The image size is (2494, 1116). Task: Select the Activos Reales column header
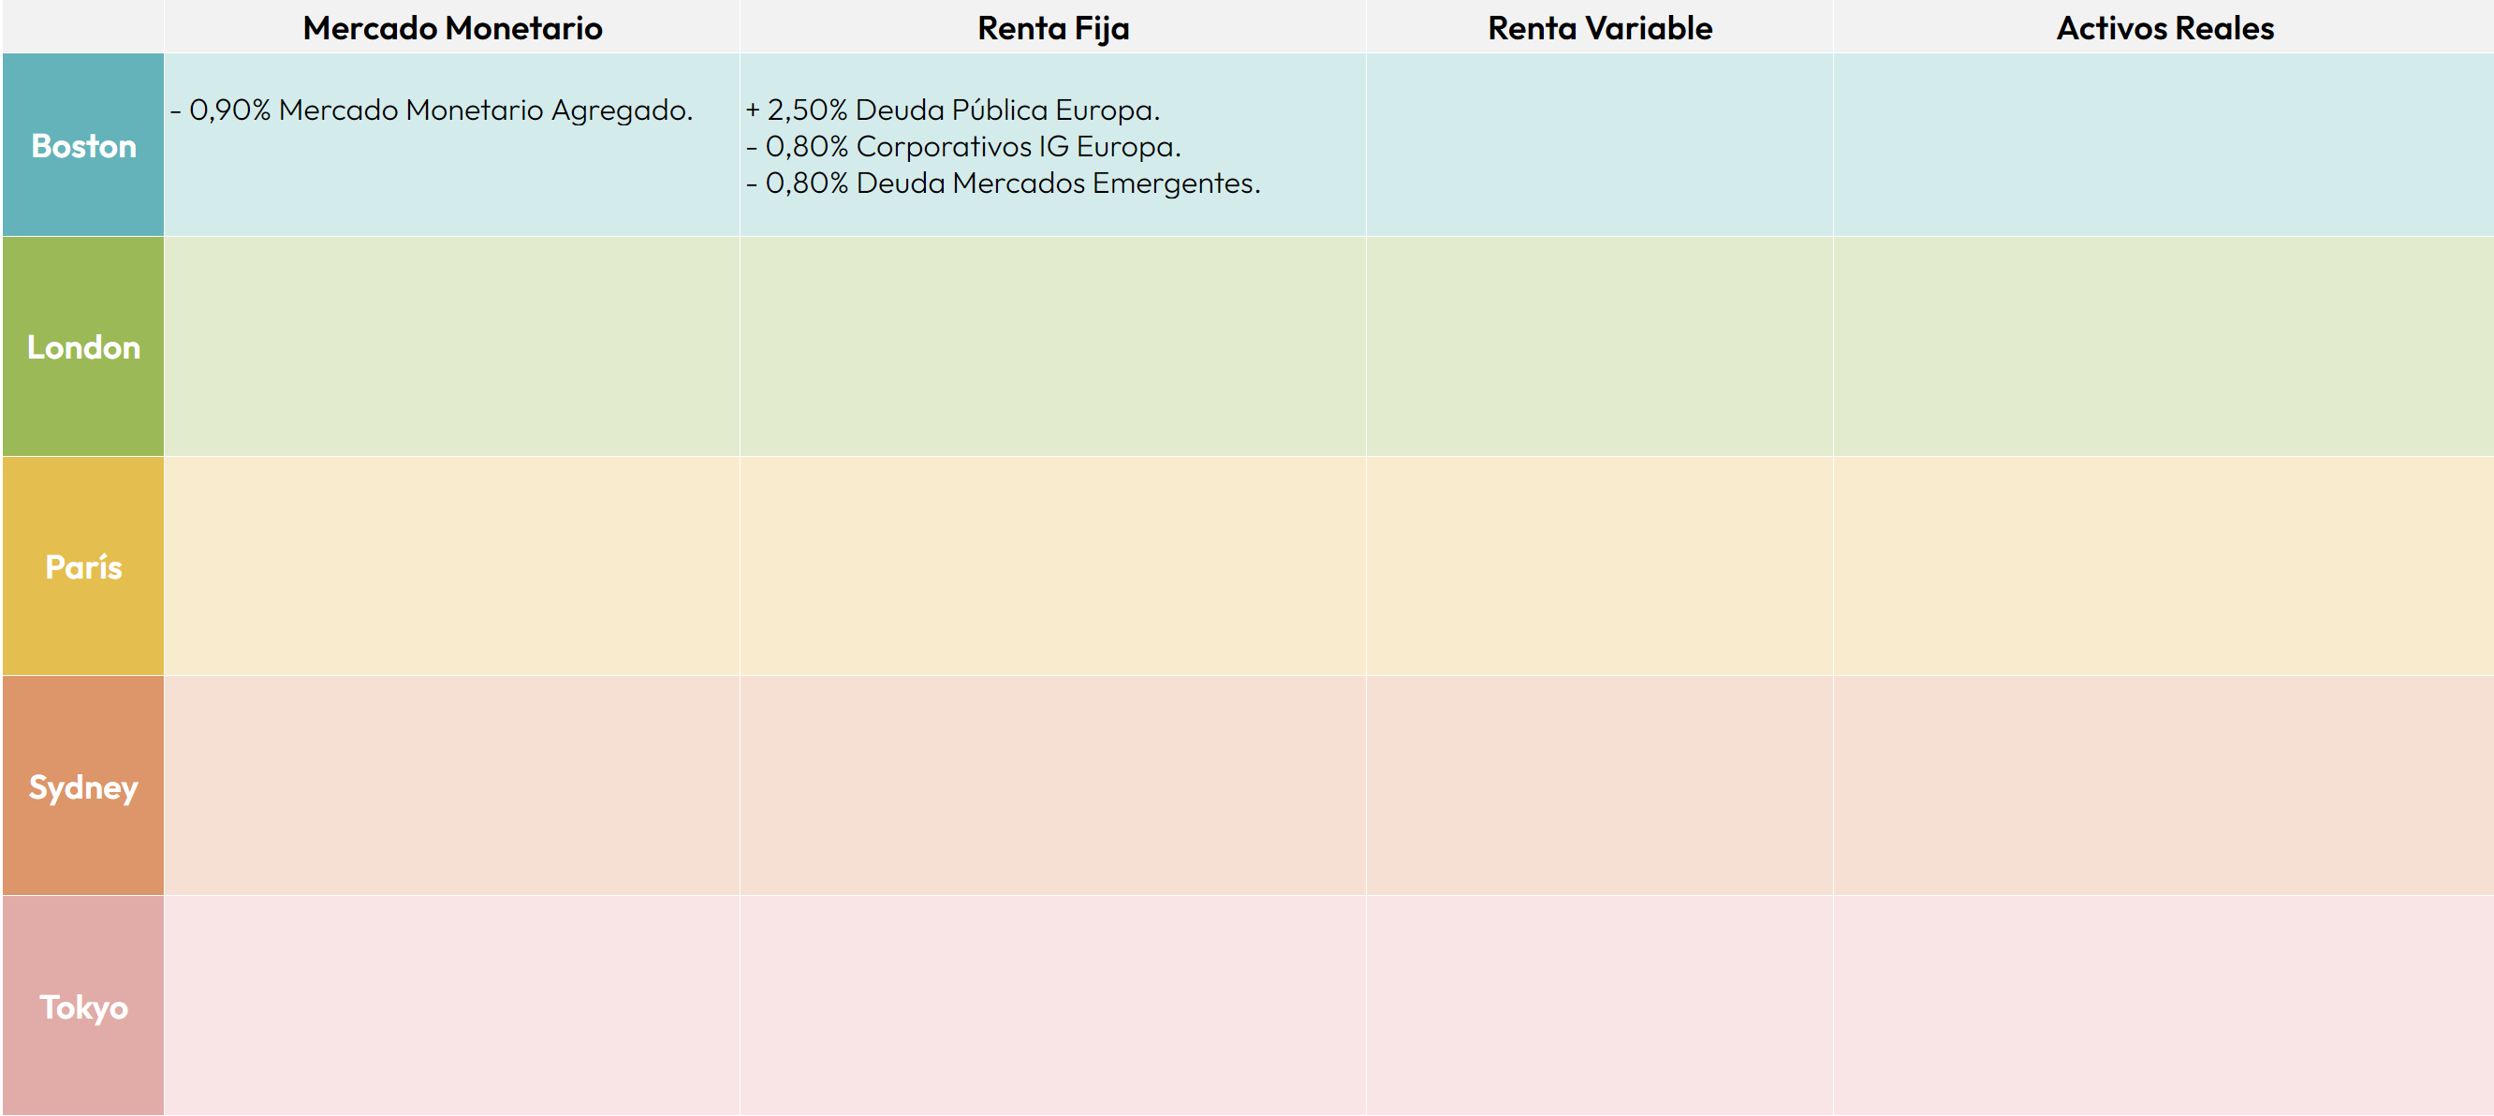(x=2164, y=28)
